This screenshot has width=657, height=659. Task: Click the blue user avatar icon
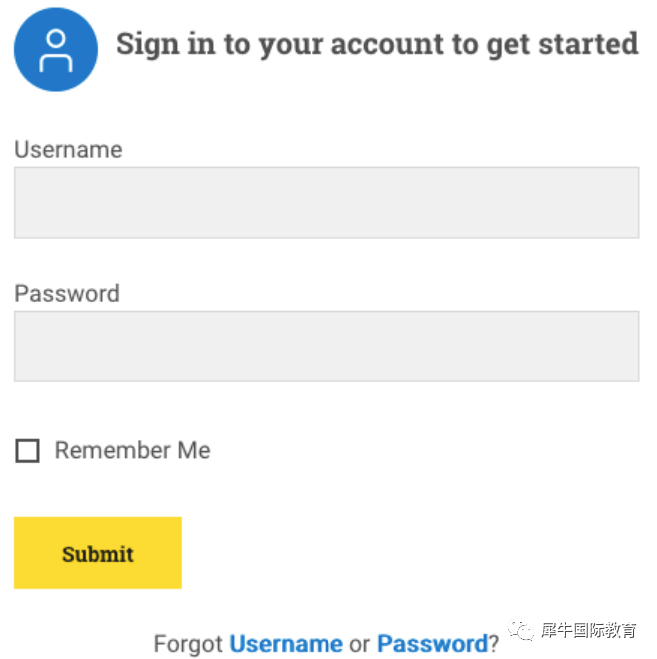pos(56,49)
